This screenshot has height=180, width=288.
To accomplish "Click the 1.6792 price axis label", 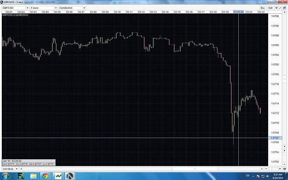I will (x=275, y=16).
